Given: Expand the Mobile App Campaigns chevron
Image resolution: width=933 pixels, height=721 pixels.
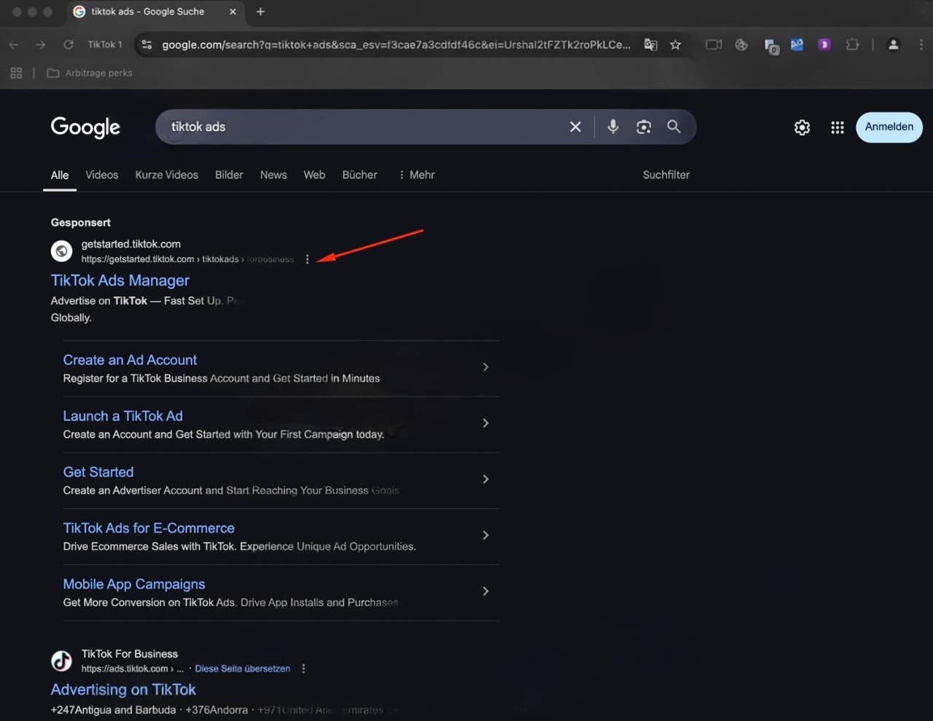Looking at the screenshot, I should click(x=485, y=591).
